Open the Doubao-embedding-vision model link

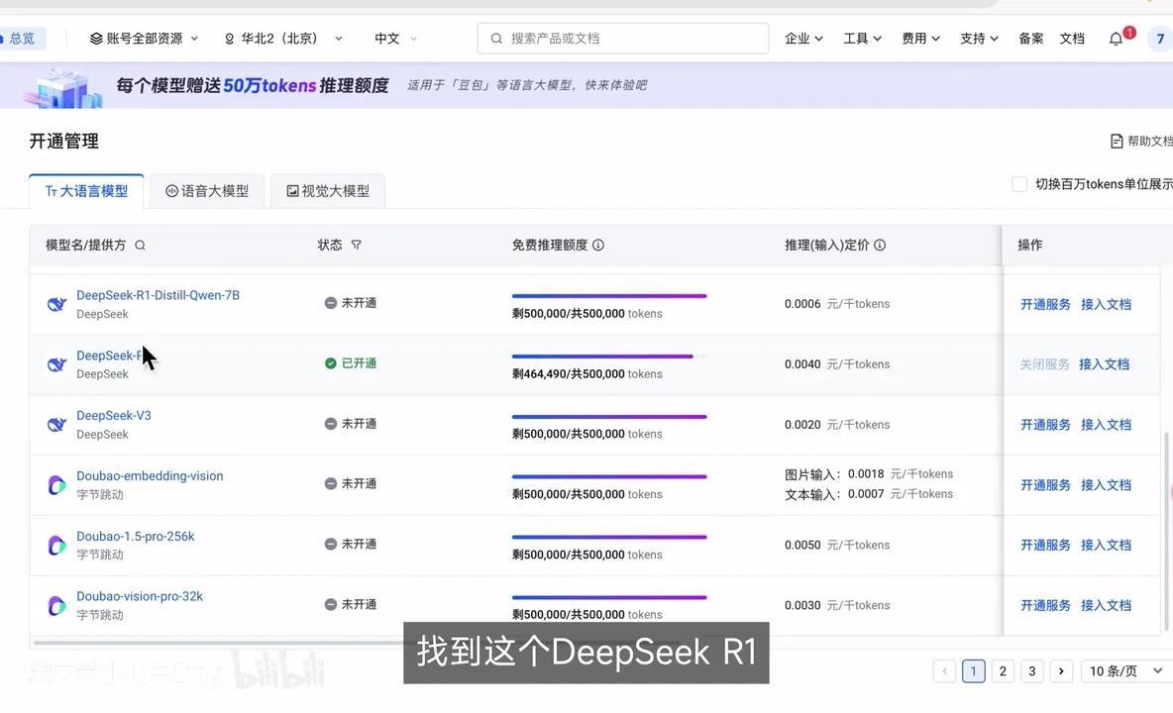pyautogui.click(x=150, y=476)
